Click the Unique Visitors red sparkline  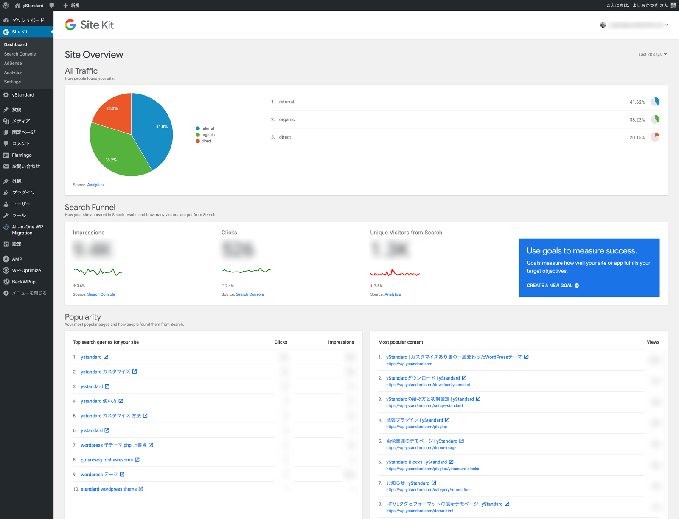[395, 272]
